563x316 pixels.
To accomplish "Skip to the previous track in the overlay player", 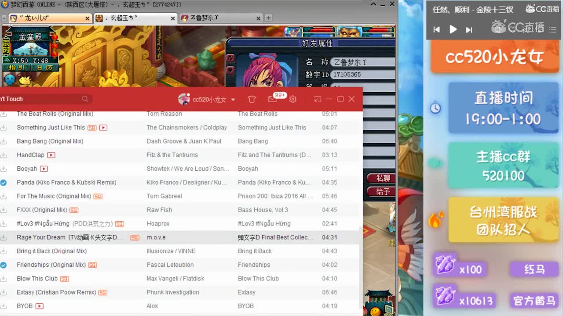I will point(436,29).
